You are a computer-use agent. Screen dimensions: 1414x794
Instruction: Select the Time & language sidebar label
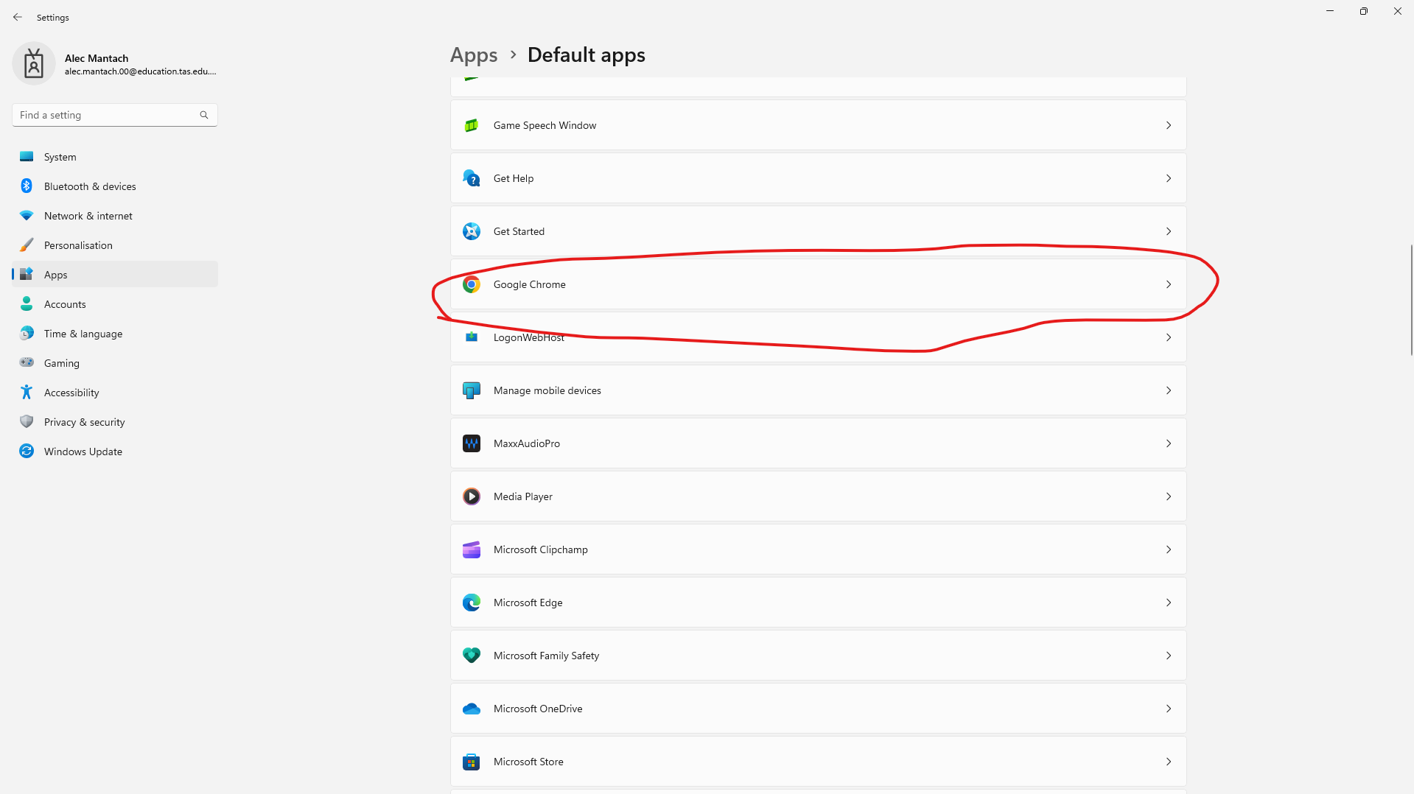click(83, 334)
